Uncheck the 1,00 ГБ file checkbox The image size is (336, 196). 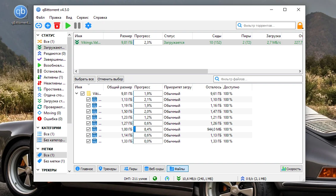click(x=88, y=129)
